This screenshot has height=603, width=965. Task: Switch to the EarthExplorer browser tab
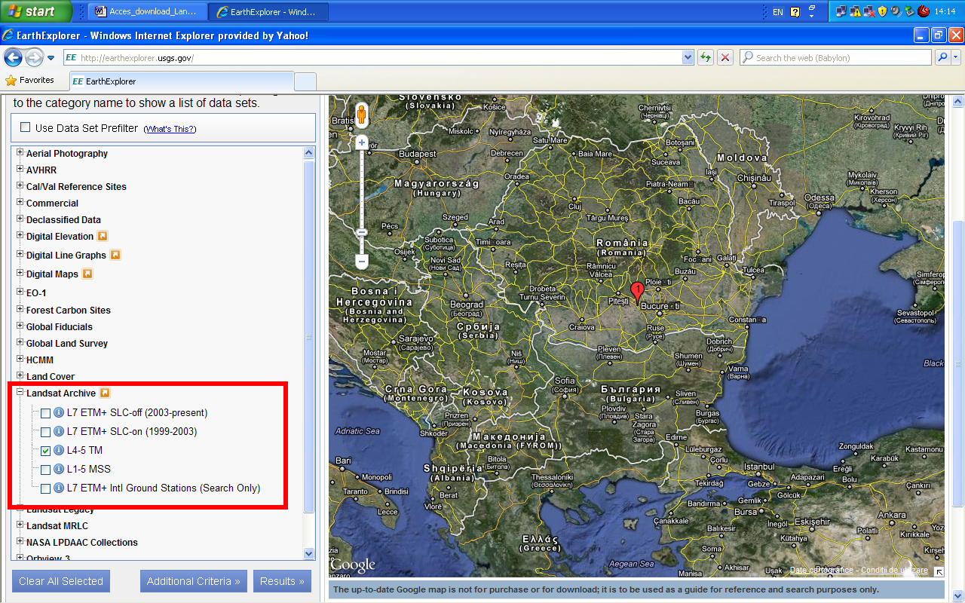182,81
